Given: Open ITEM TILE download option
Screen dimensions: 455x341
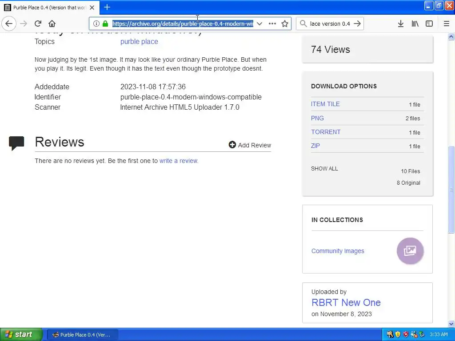Looking at the screenshot, I should (325, 104).
